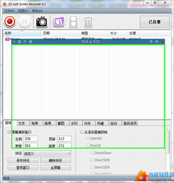The width and height of the screenshot is (174, 183).
Task: Click the 宽度 input field showing 553
Action: click(x=30, y=145)
